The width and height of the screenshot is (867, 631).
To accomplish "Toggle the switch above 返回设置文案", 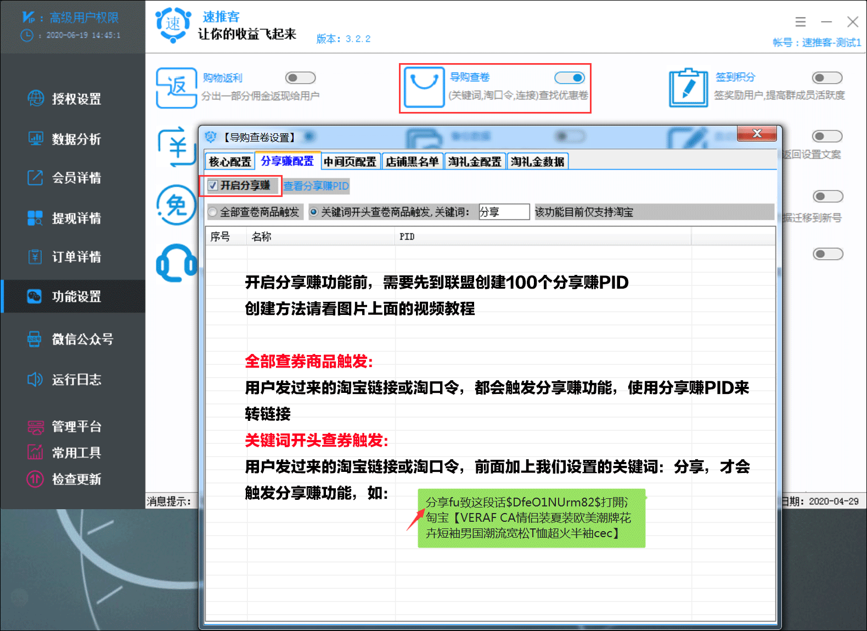I will tap(827, 136).
